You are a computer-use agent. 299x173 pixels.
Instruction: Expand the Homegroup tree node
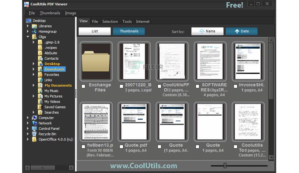(28, 31)
